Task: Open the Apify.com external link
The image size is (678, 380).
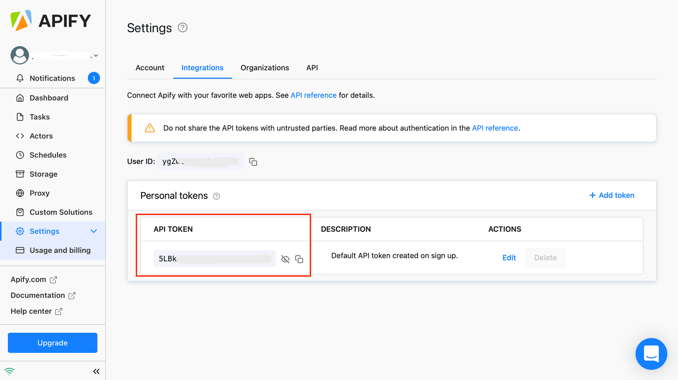Action: point(34,279)
